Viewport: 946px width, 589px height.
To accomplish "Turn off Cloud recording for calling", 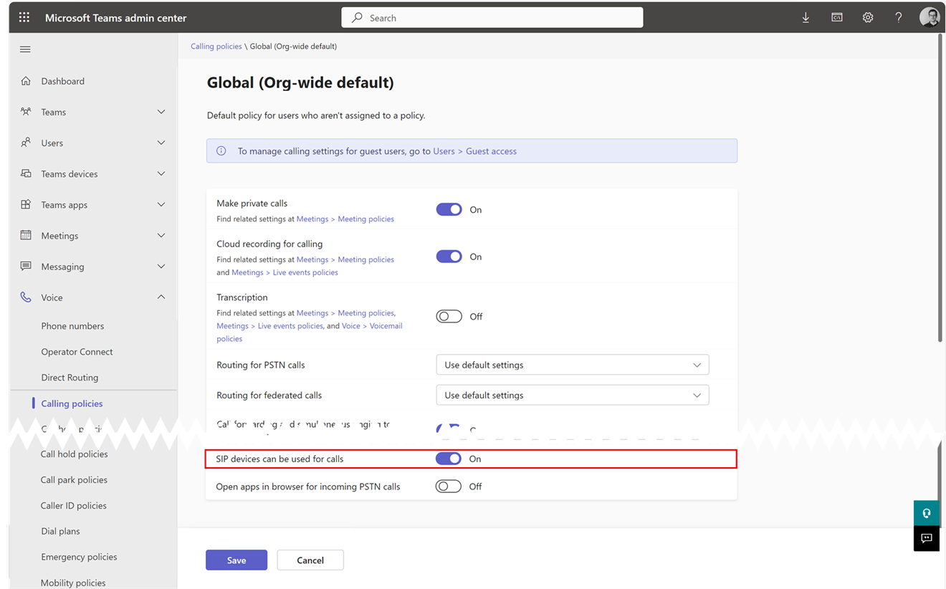I will 449,256.
